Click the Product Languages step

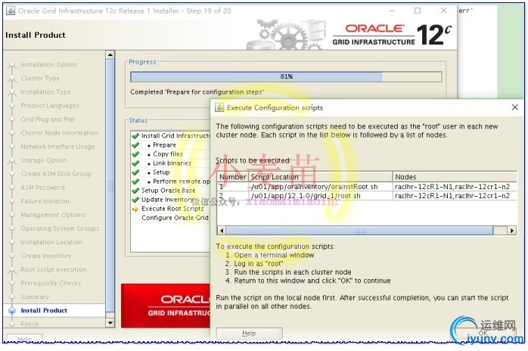tap(49, 105)
